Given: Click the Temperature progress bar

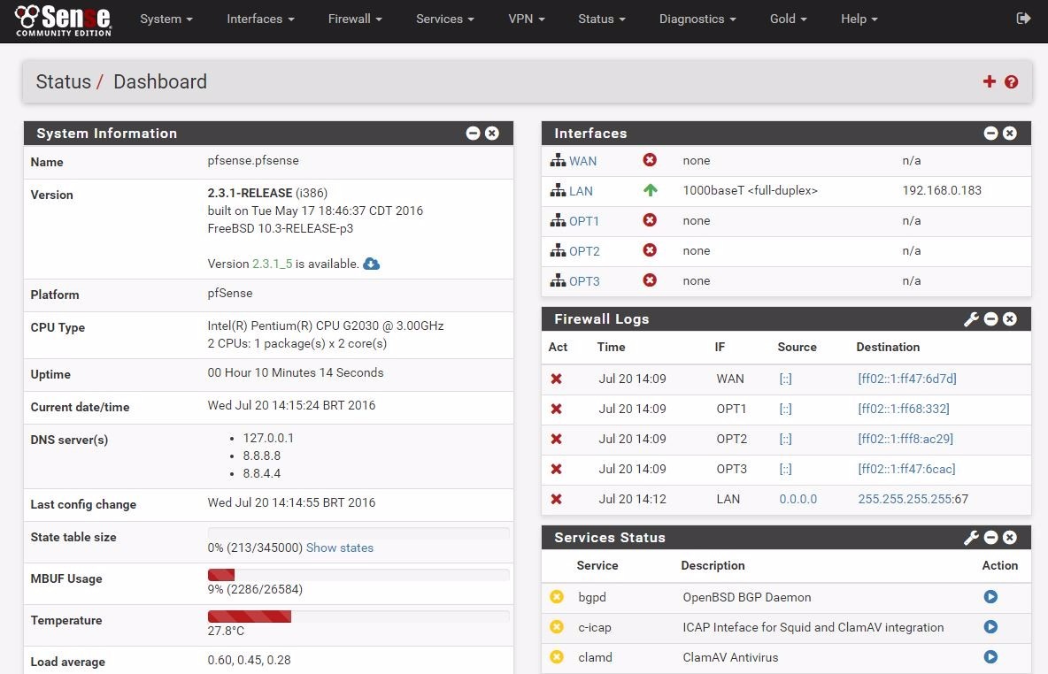Looking at the screenshot, I should point(358,616).
